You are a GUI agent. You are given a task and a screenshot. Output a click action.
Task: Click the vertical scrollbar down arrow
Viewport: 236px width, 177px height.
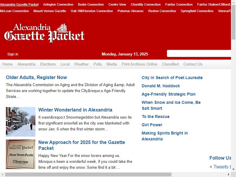[233, 169]
